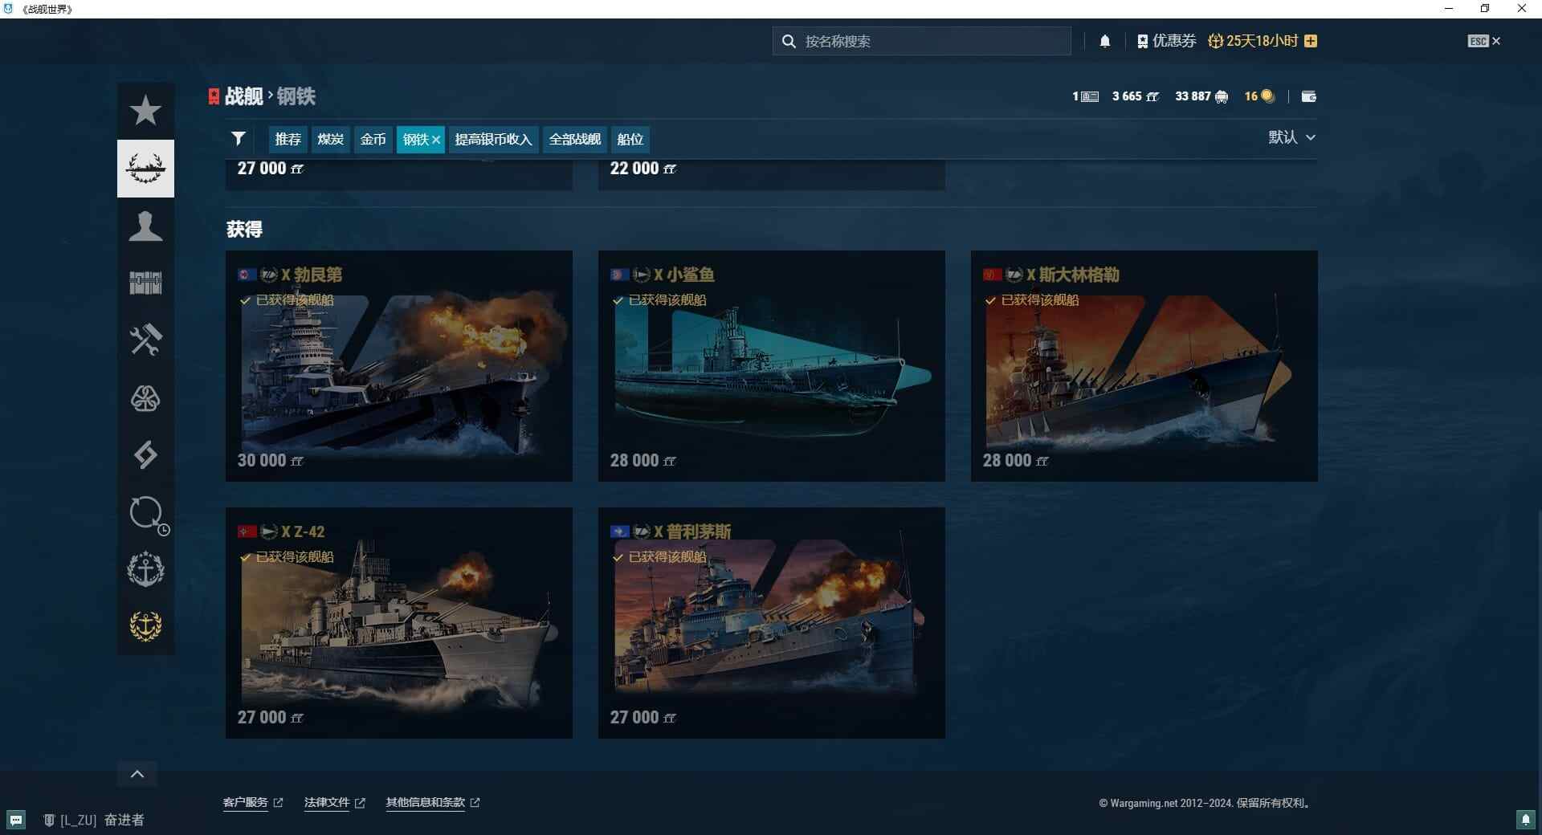The image size is (1542, 835).
Task: Collapse the page with the up chevron
Action: 137,773
